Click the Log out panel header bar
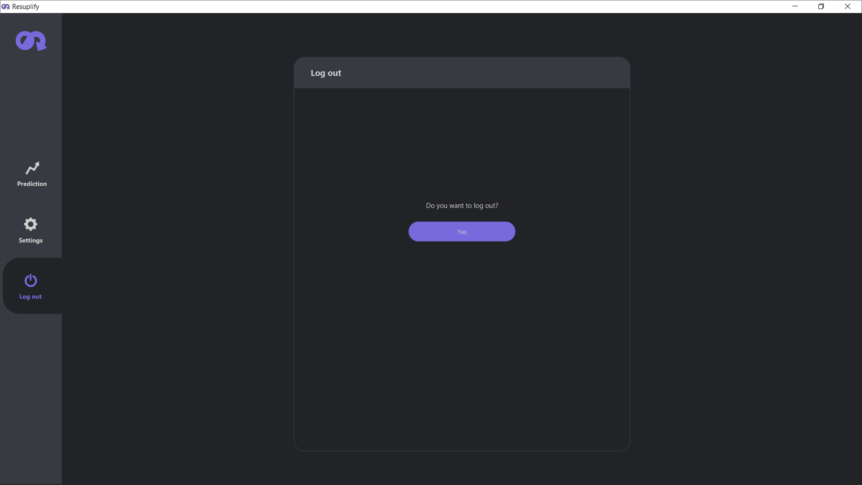 click(x=494, y=73)
